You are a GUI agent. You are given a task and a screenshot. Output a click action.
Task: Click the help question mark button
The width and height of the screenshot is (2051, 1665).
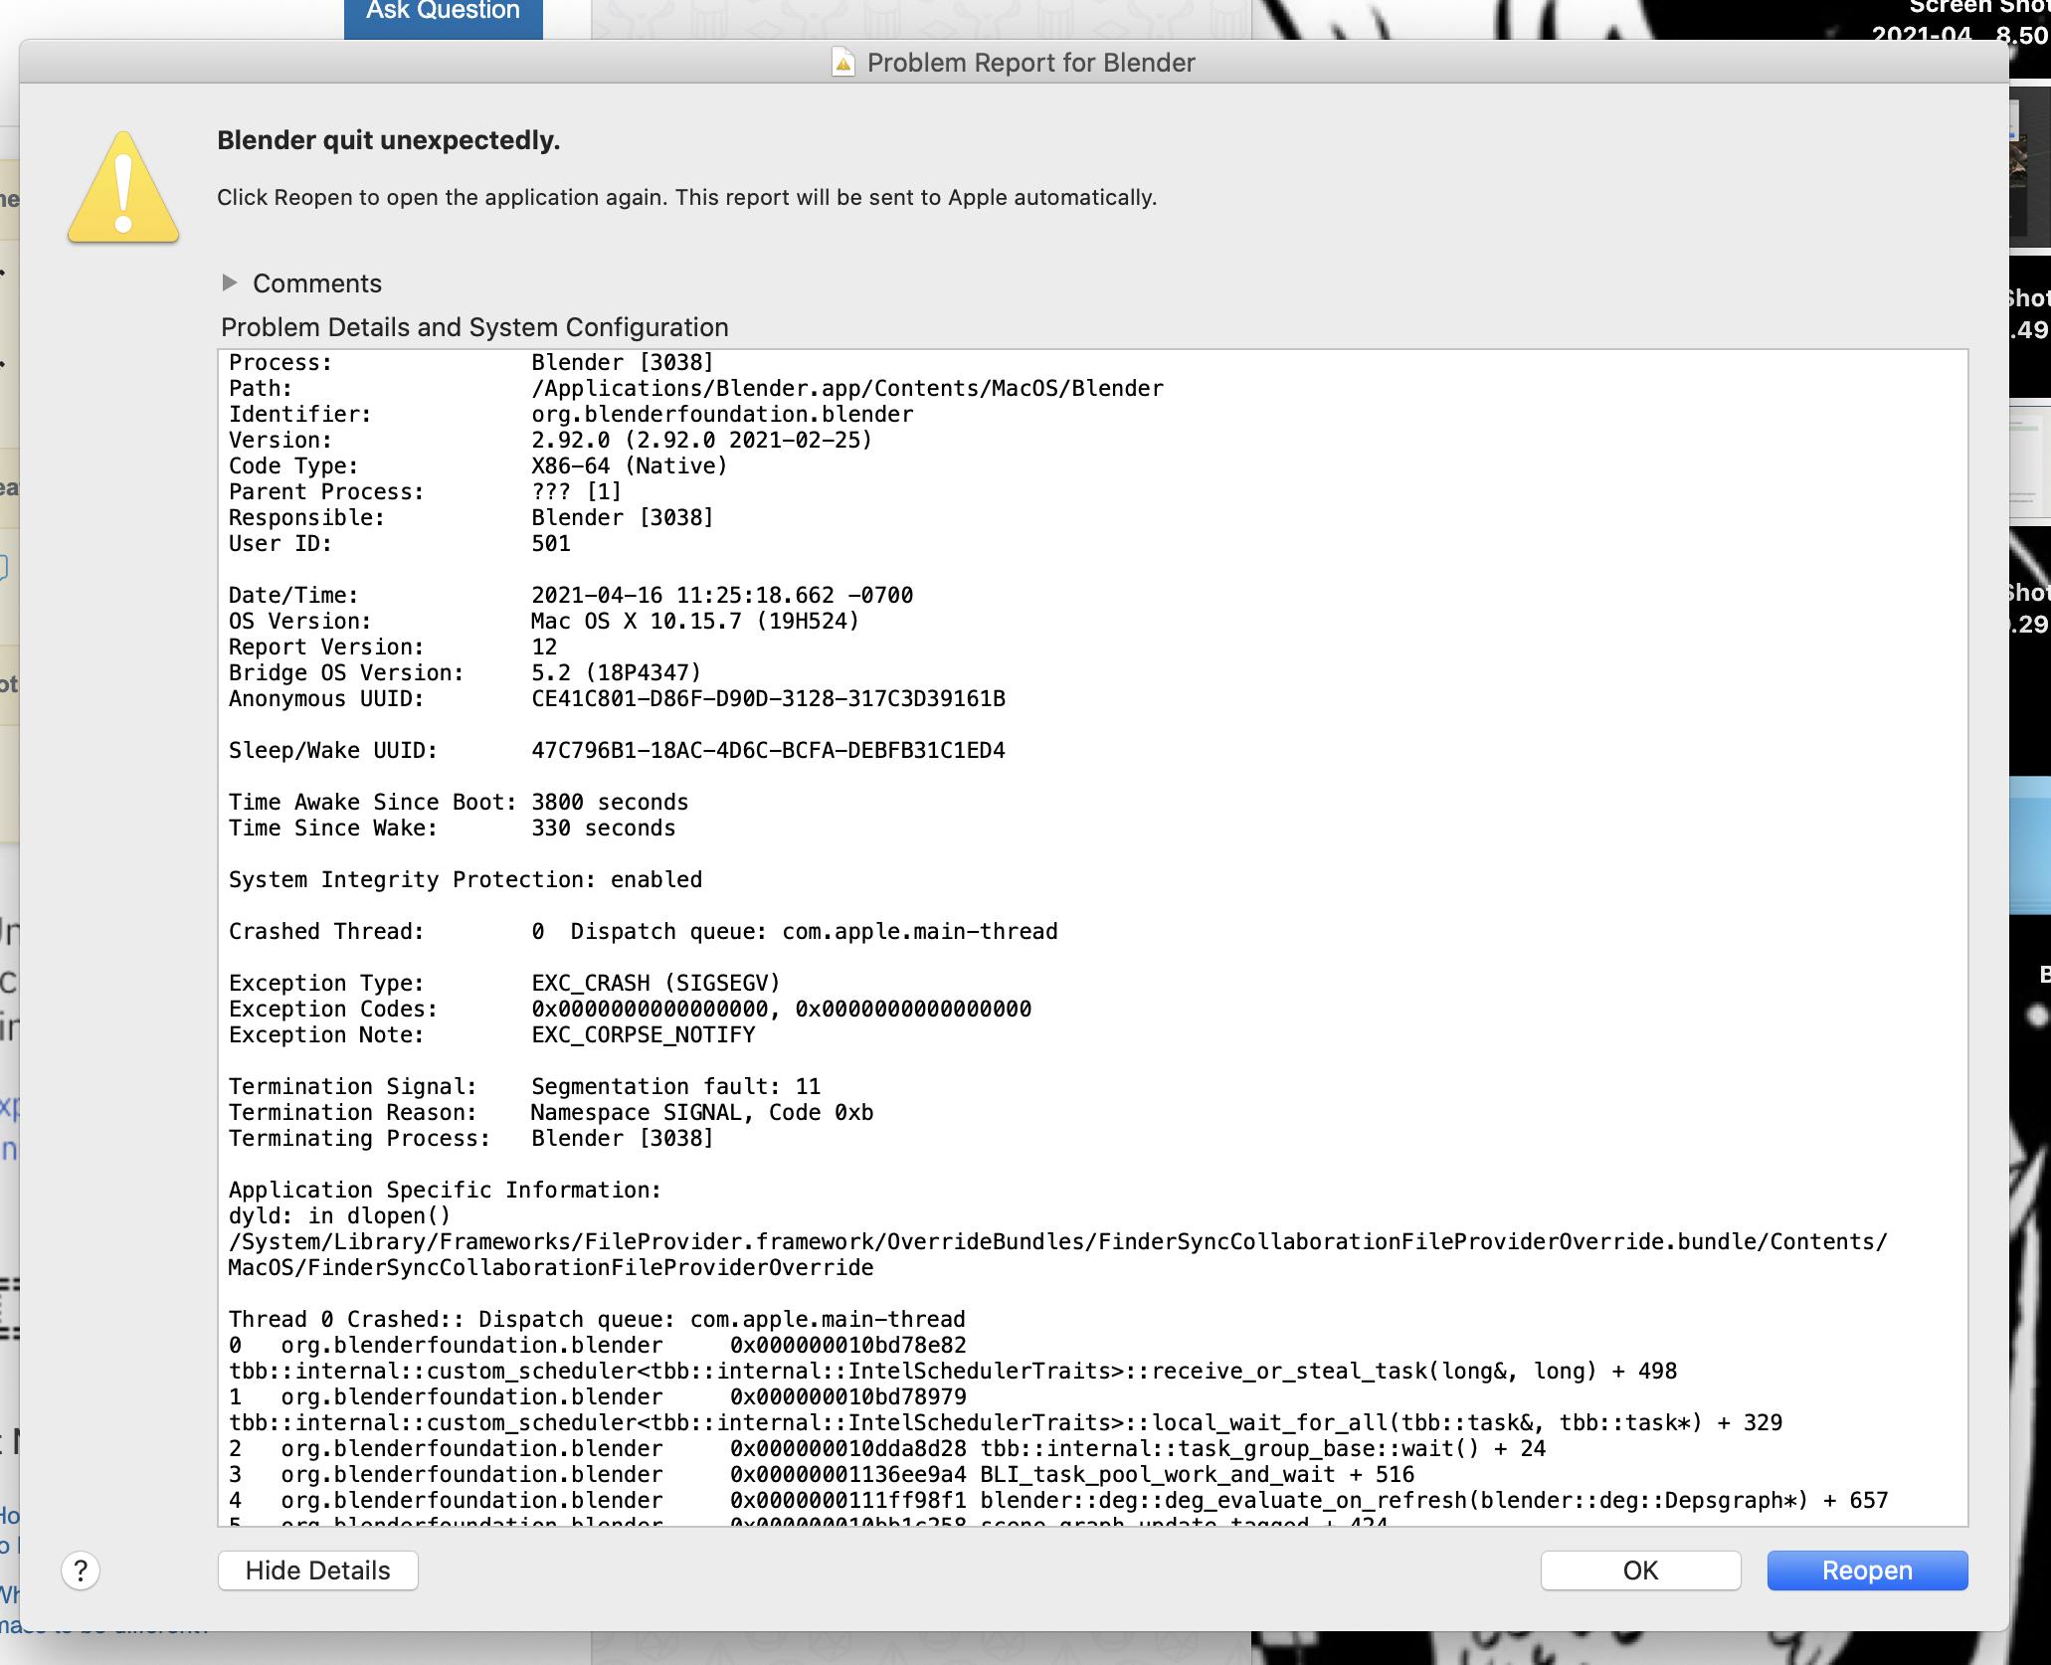point(83,1570)
